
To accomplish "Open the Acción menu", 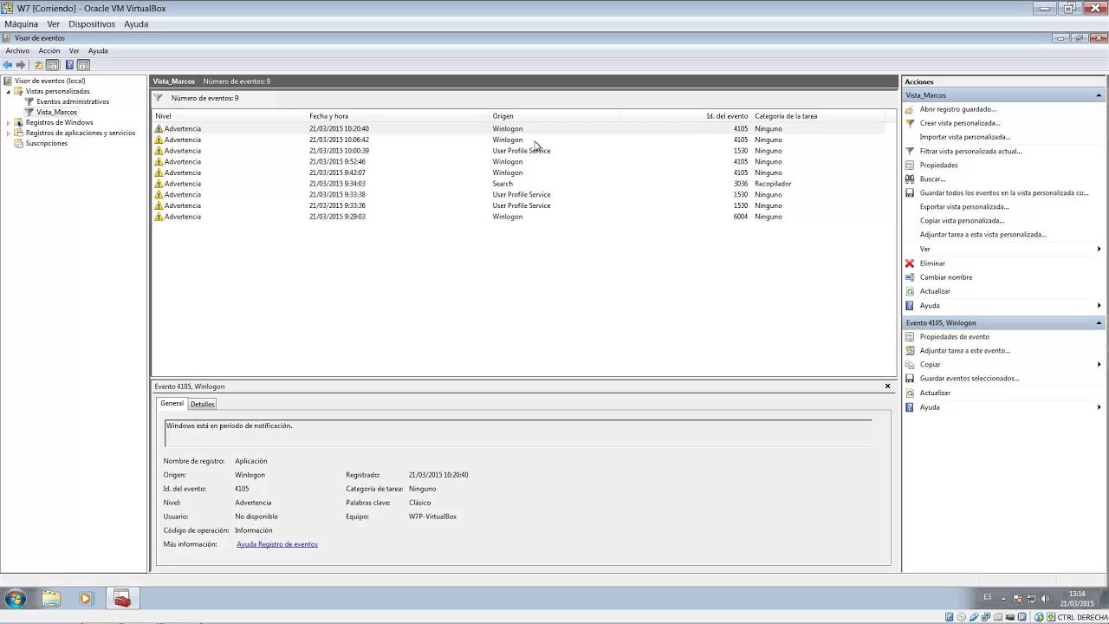I will (x=49, y=51).
